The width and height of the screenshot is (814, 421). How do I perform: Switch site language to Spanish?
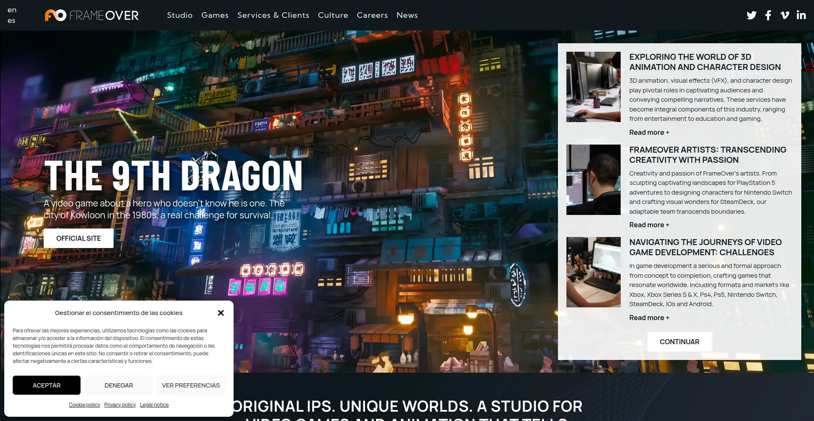coord(12,20)
